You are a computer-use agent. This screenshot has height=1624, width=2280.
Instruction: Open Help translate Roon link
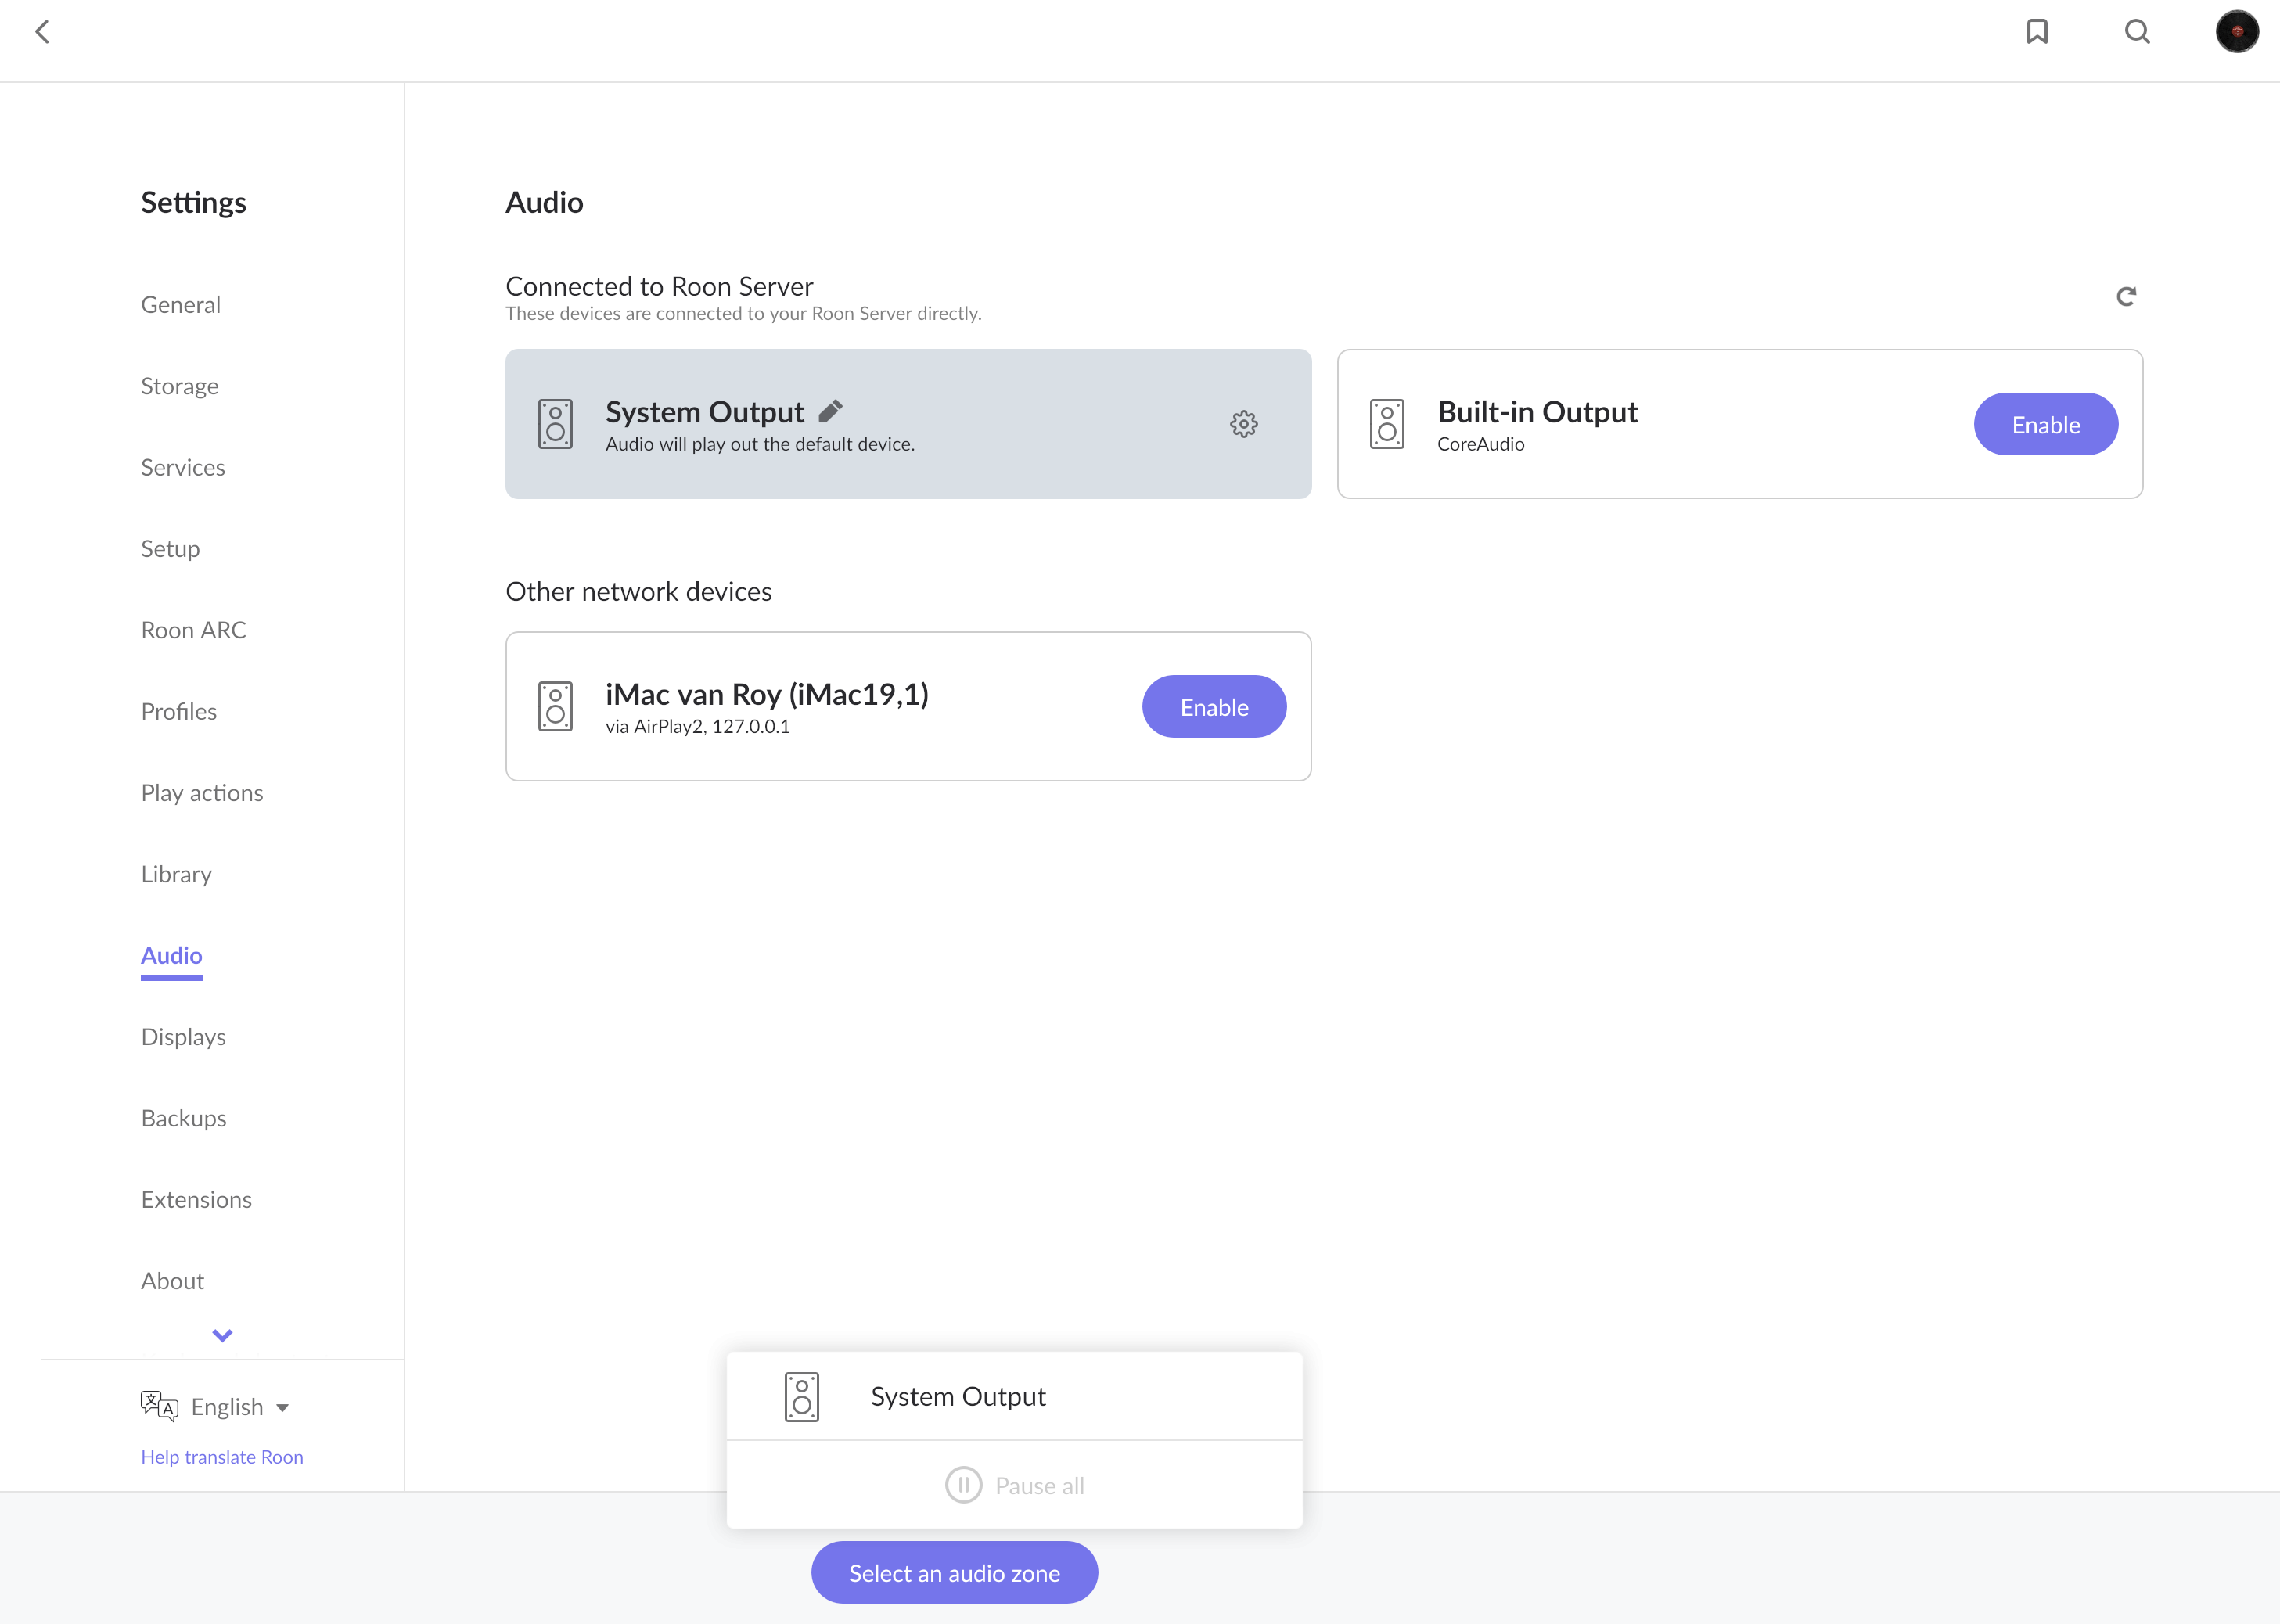tap(222, 1457)
